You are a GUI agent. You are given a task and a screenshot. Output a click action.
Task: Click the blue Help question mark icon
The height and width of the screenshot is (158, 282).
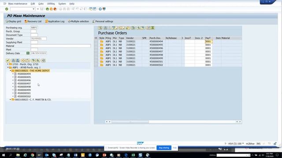(x=100, y=9)
